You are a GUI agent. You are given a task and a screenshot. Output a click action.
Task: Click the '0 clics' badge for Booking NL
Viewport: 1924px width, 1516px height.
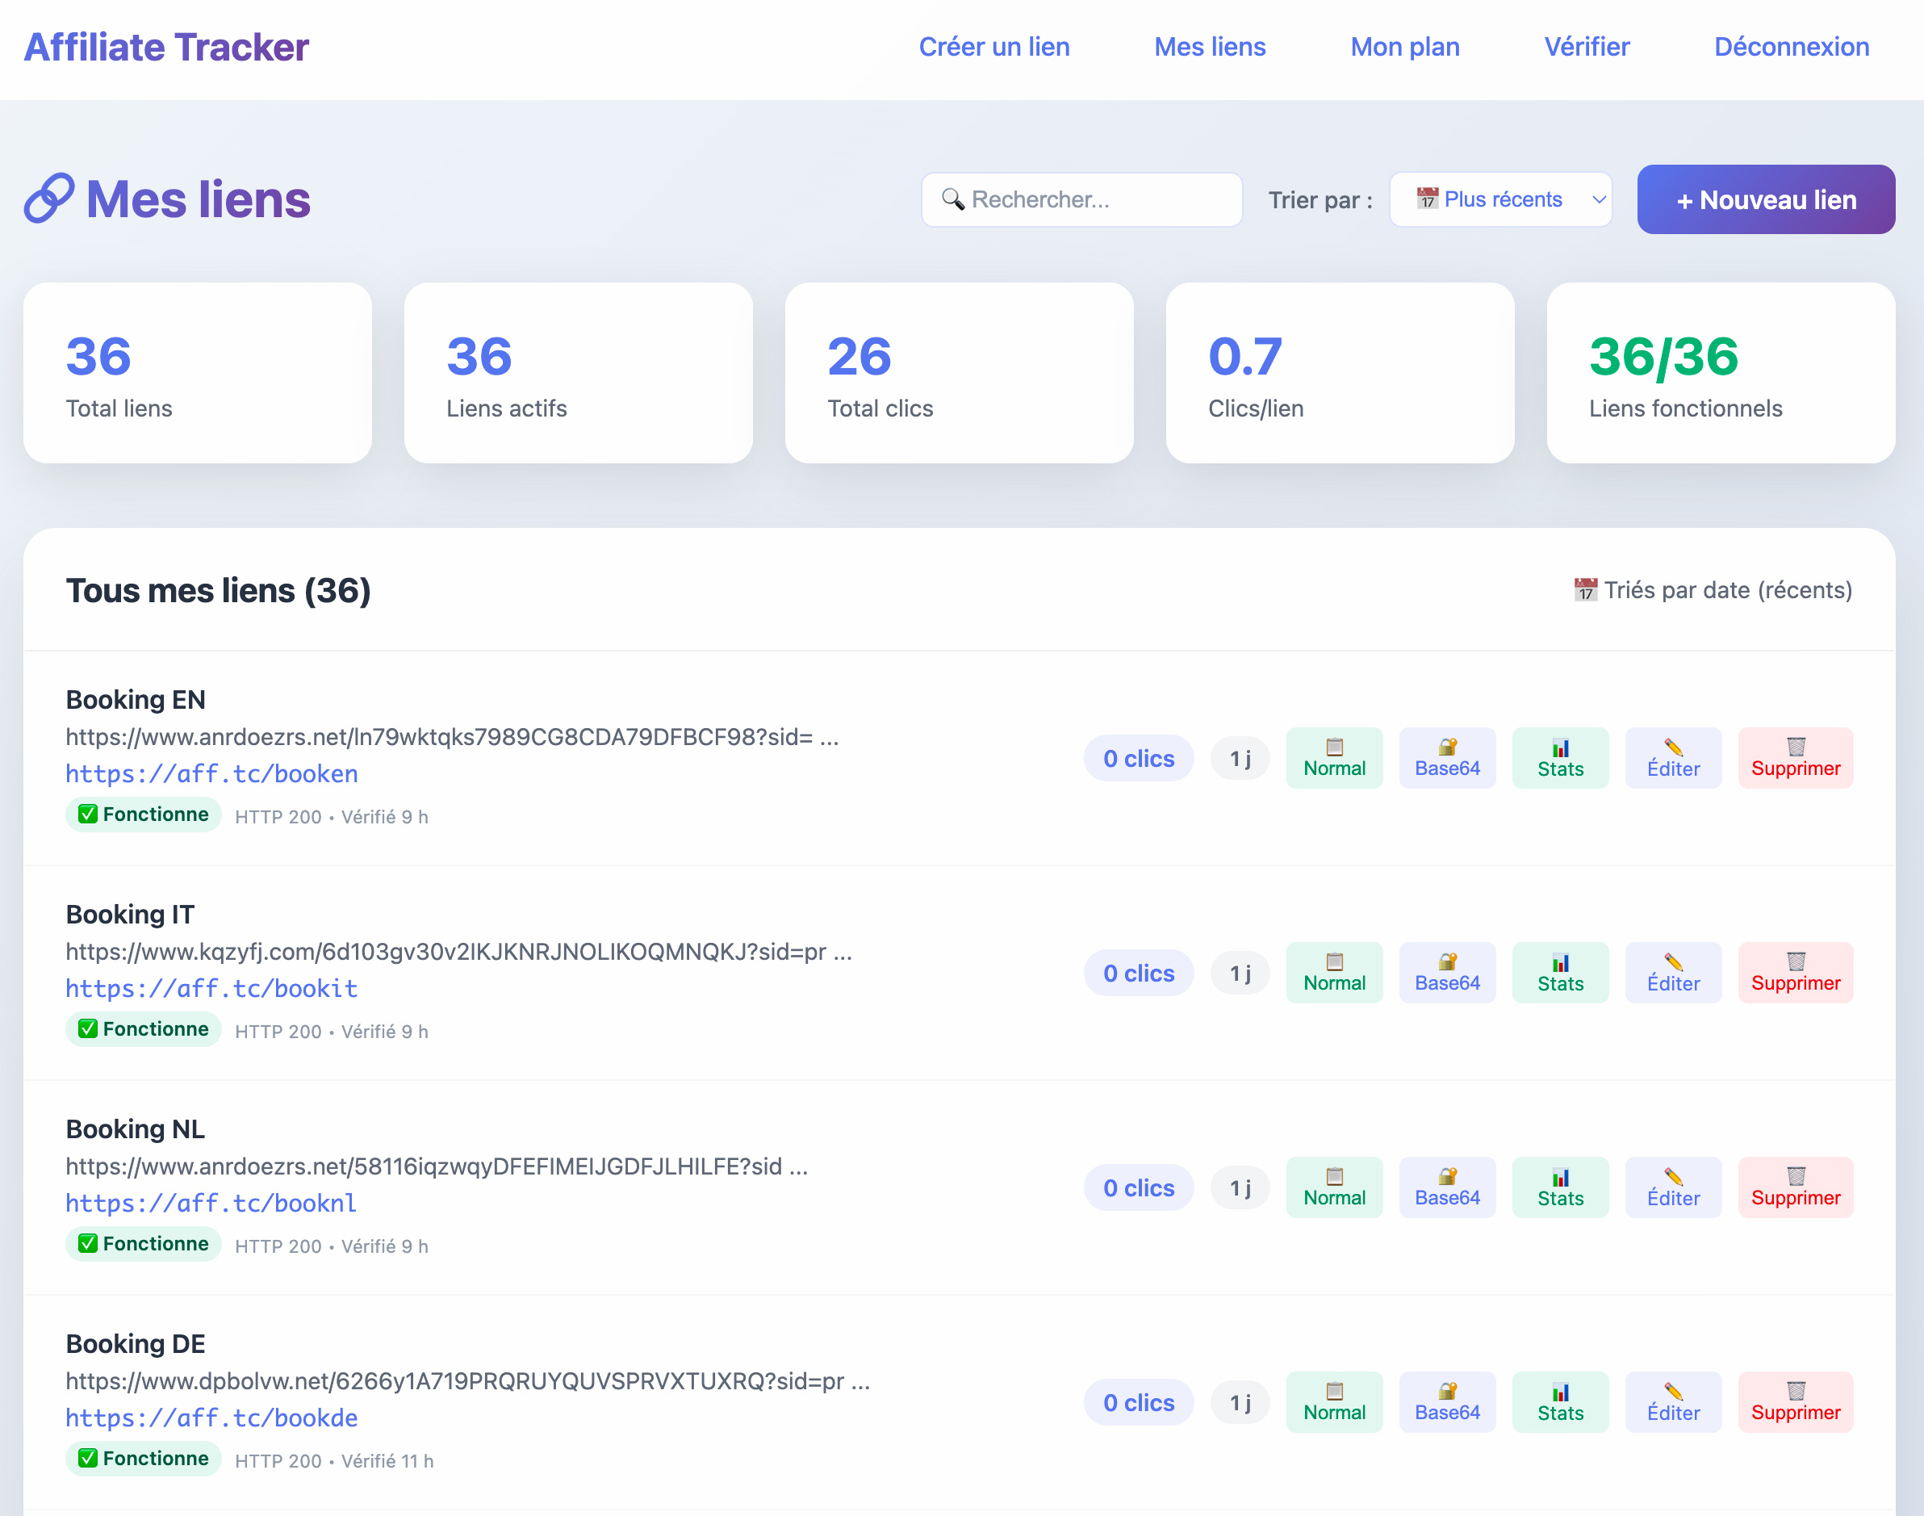1139,1187
